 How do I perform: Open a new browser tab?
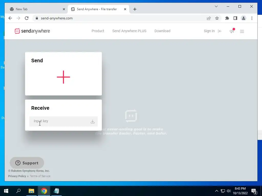tap(135, 9)
